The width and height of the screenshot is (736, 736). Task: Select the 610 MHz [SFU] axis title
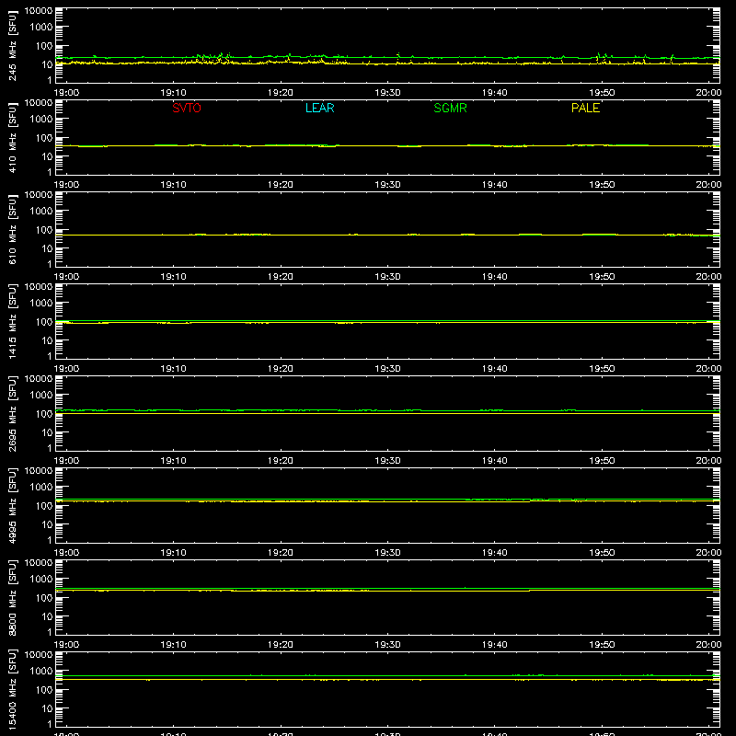tap(13, 229)
